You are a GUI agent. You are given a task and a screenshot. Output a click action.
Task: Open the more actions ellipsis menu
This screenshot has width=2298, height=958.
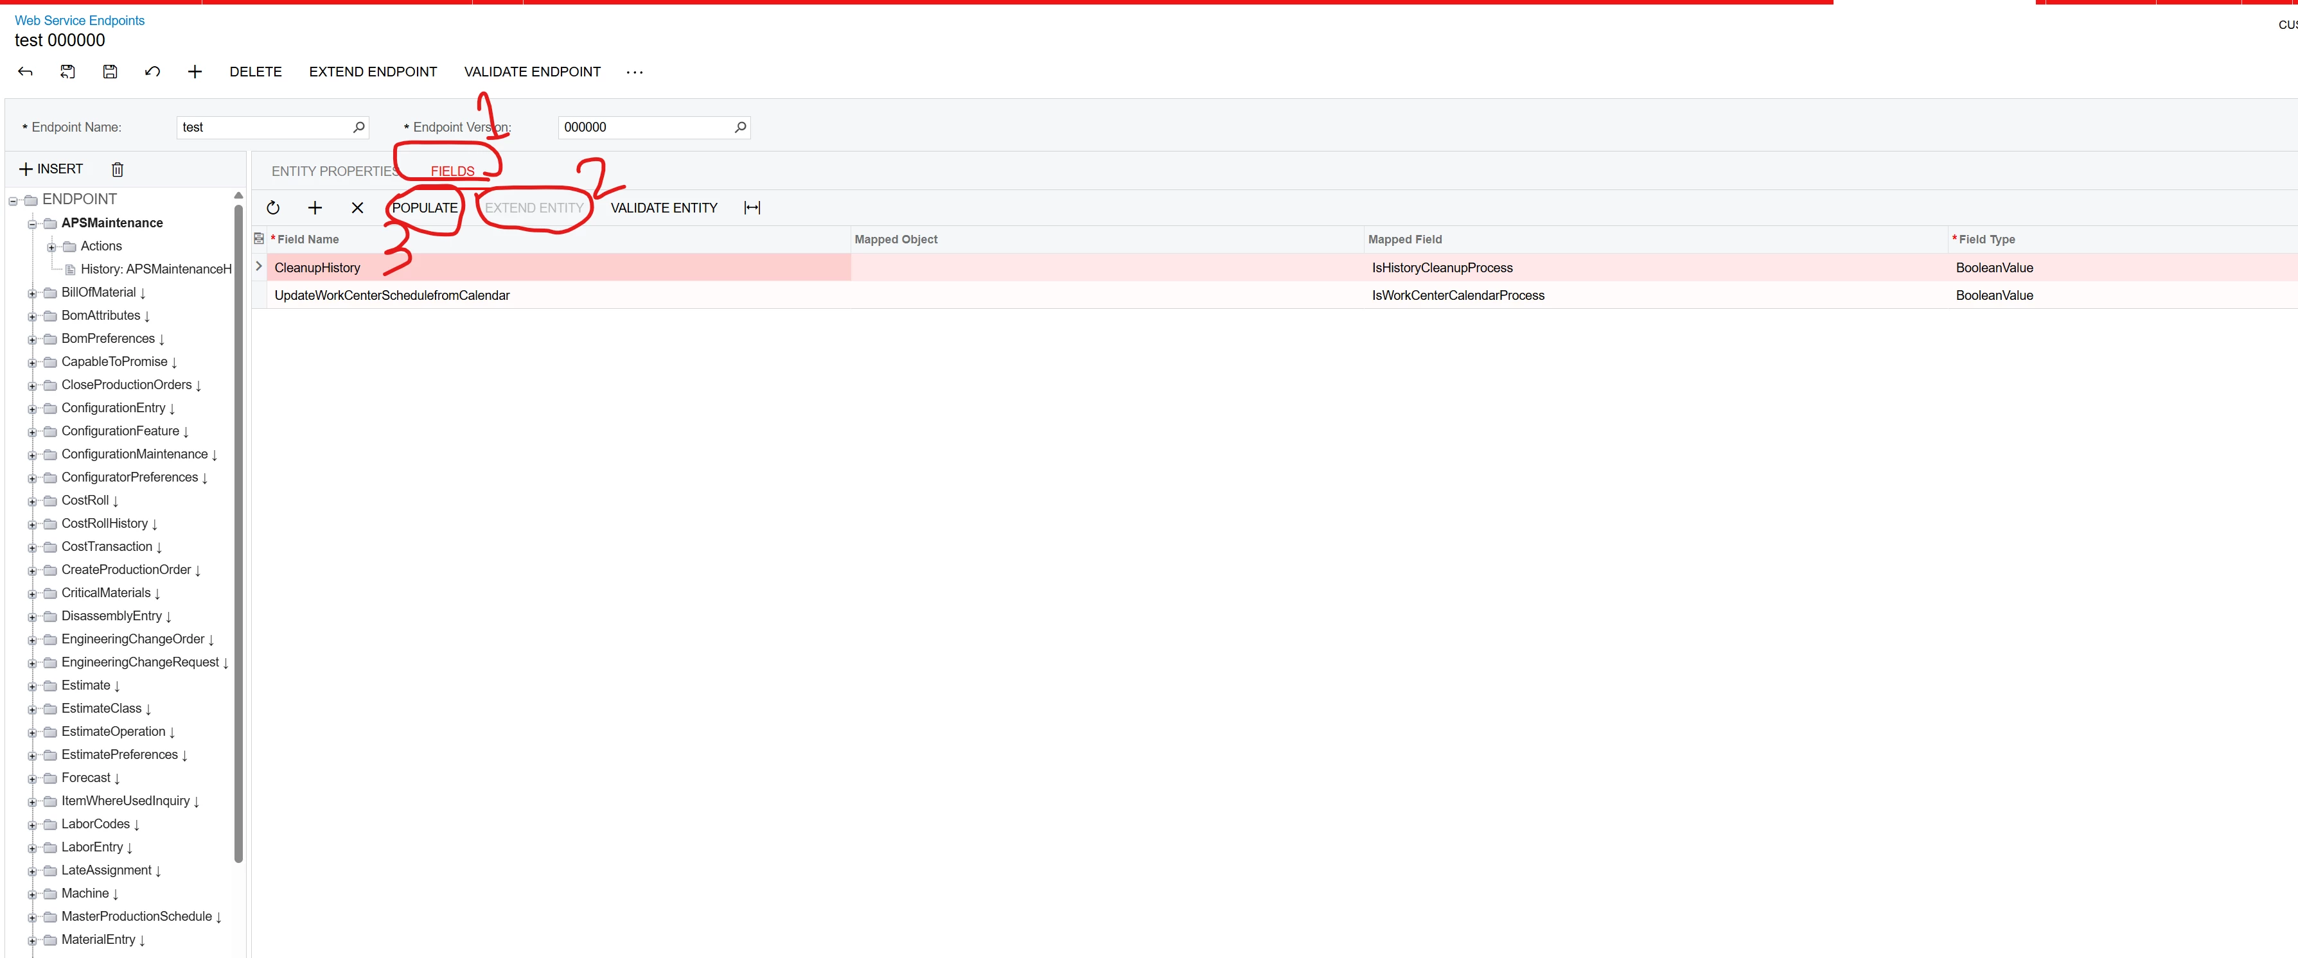[x=634, y=73]
